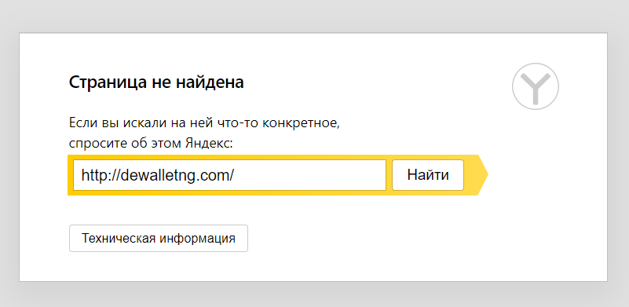This screenshot has height=307, width=629.
Task: Click the Найти search button
Action: click(428, 175)
